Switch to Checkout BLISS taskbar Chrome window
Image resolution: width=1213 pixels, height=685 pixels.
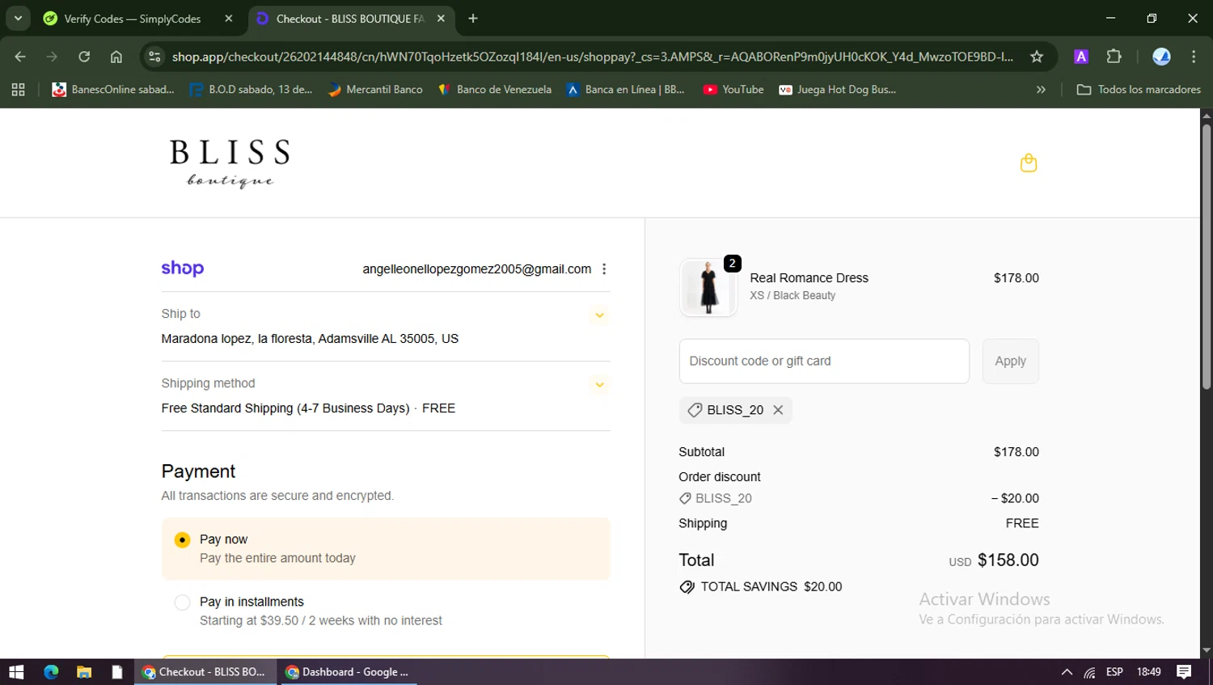pos(205,672)
